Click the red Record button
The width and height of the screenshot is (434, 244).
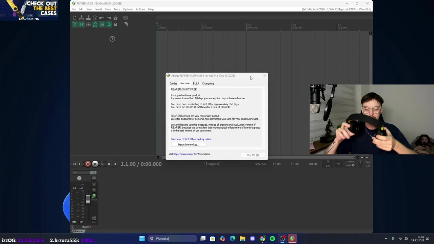pos(87,164)
